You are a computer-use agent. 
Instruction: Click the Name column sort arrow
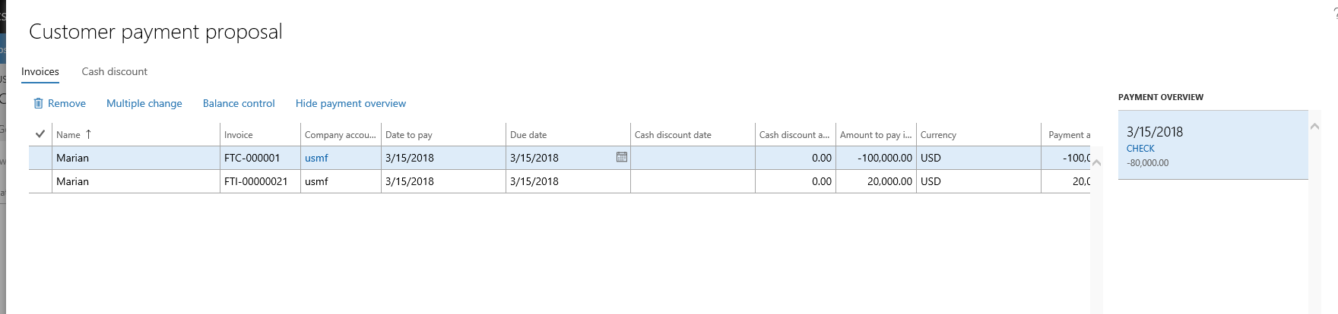coord(88,134)
